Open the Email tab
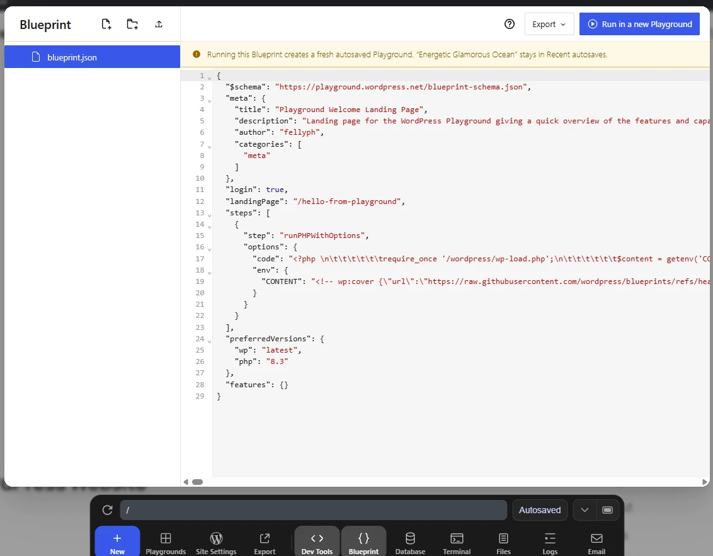Image resolution: width=713 pixels, height=556 pixels. 596,543
